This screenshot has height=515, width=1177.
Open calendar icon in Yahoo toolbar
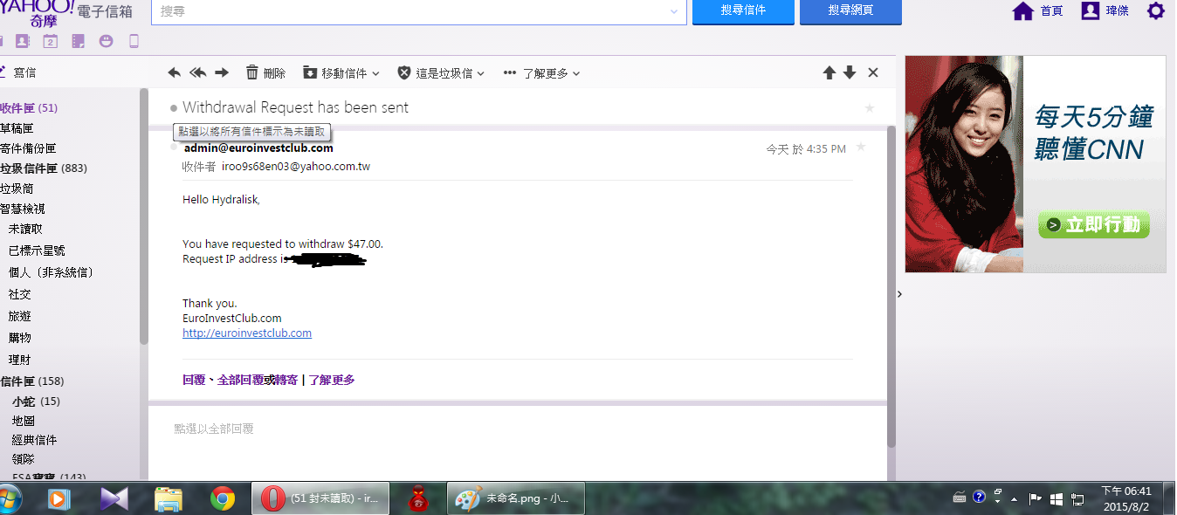click(x=50, y=41)
